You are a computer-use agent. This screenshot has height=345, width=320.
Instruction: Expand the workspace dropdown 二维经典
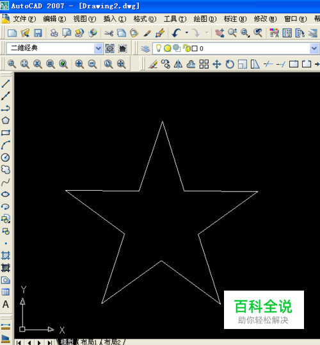coord(99,48)
